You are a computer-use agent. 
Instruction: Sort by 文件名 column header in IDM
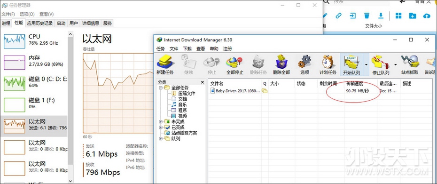tap(234, 83)
